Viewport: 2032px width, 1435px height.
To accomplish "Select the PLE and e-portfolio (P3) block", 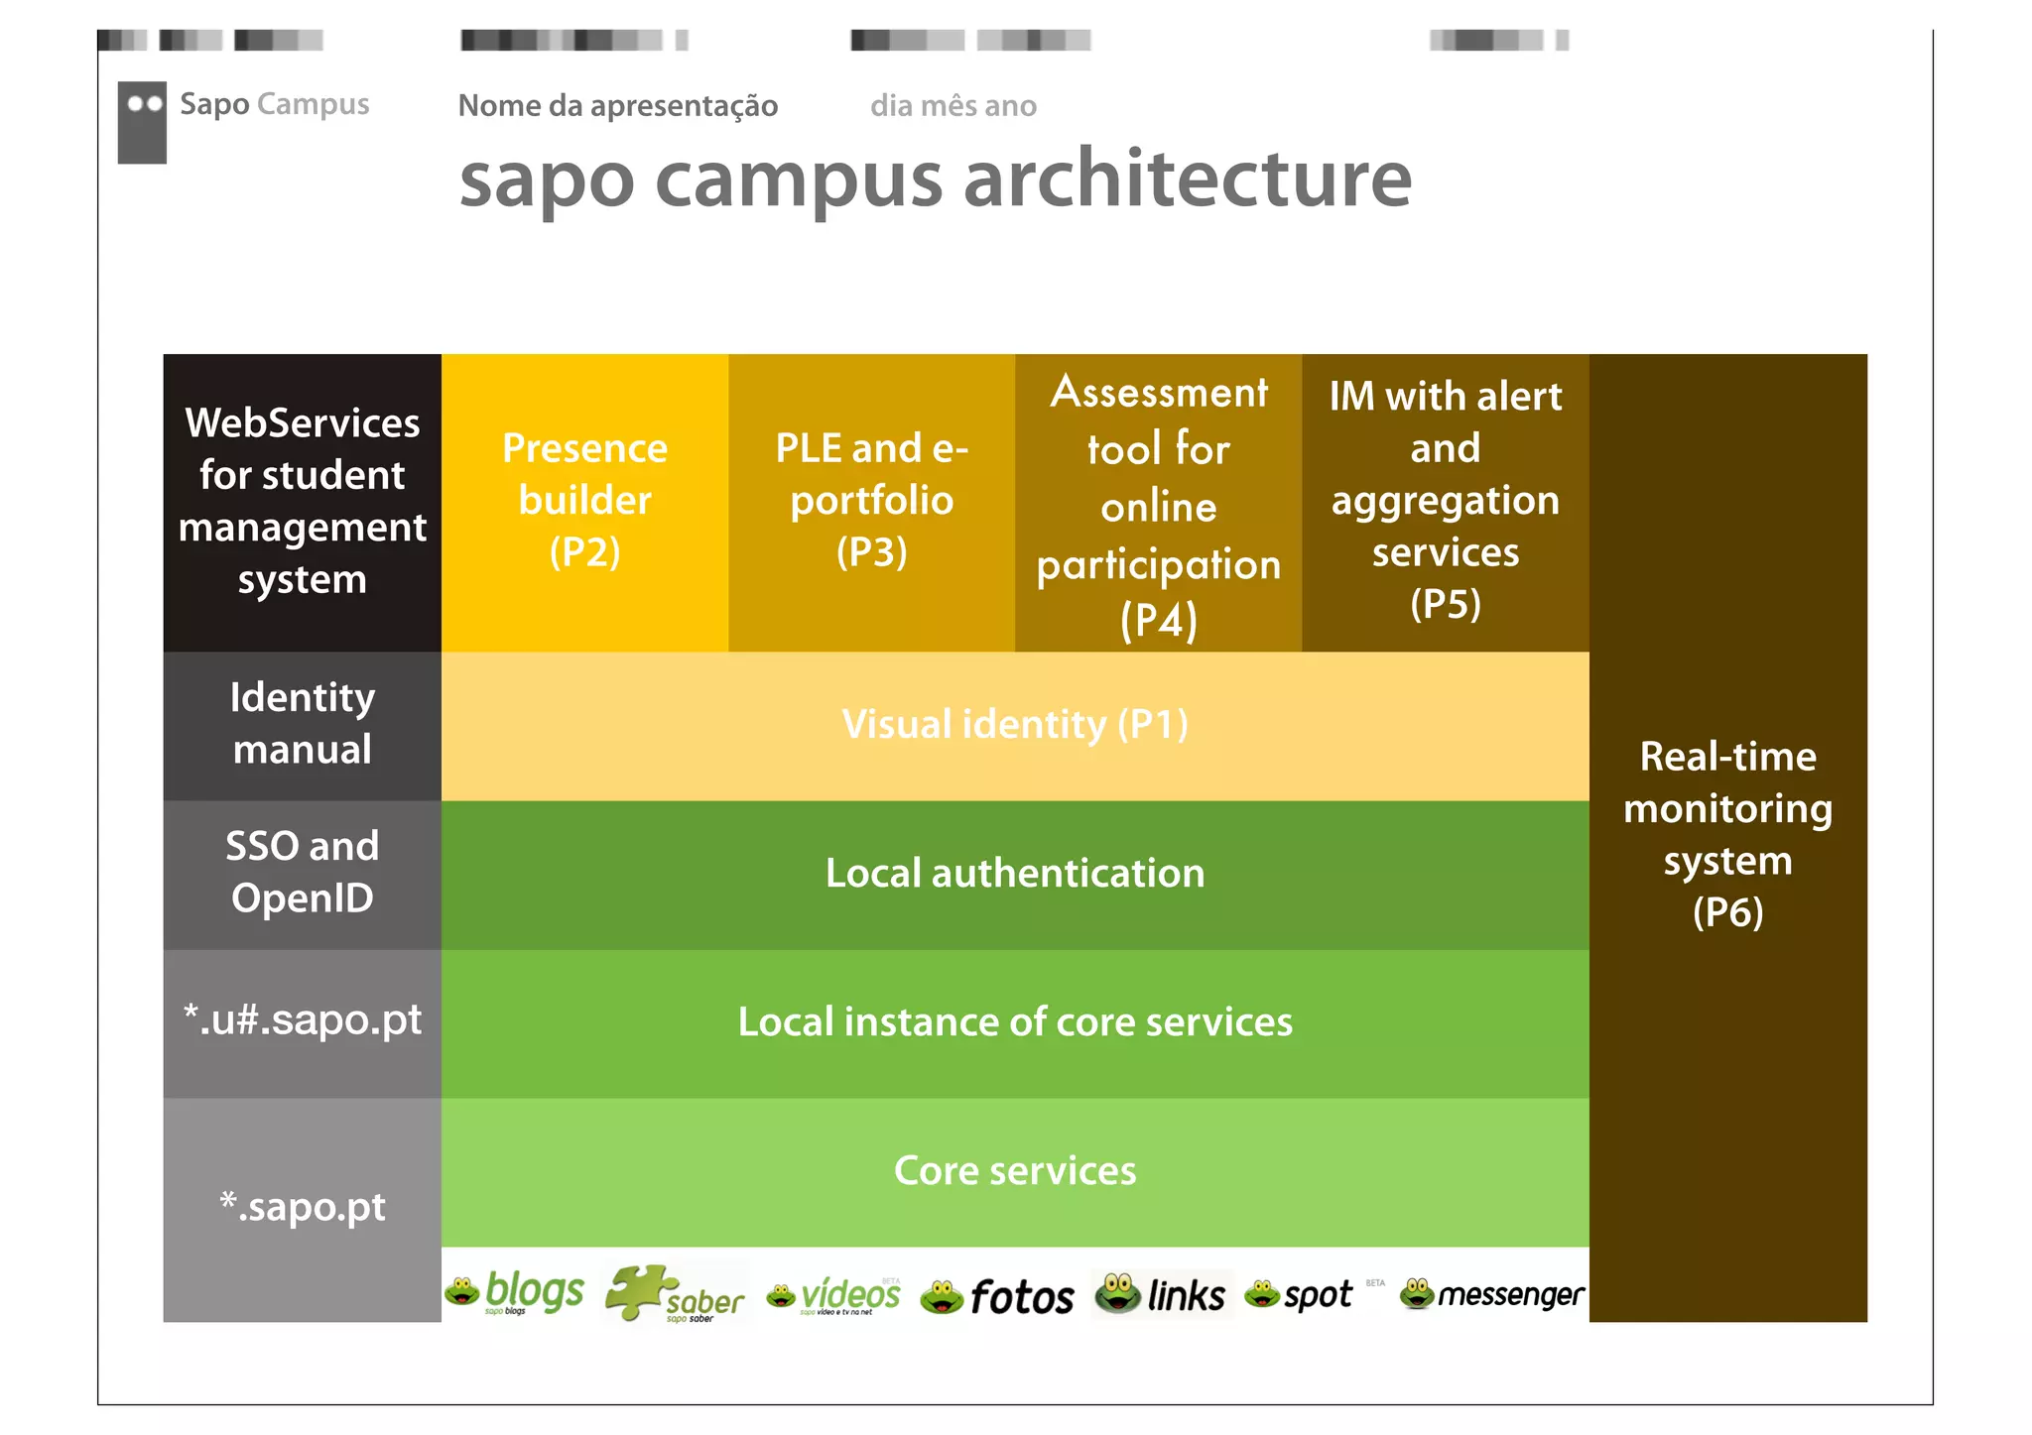I will tap(871, 502).
